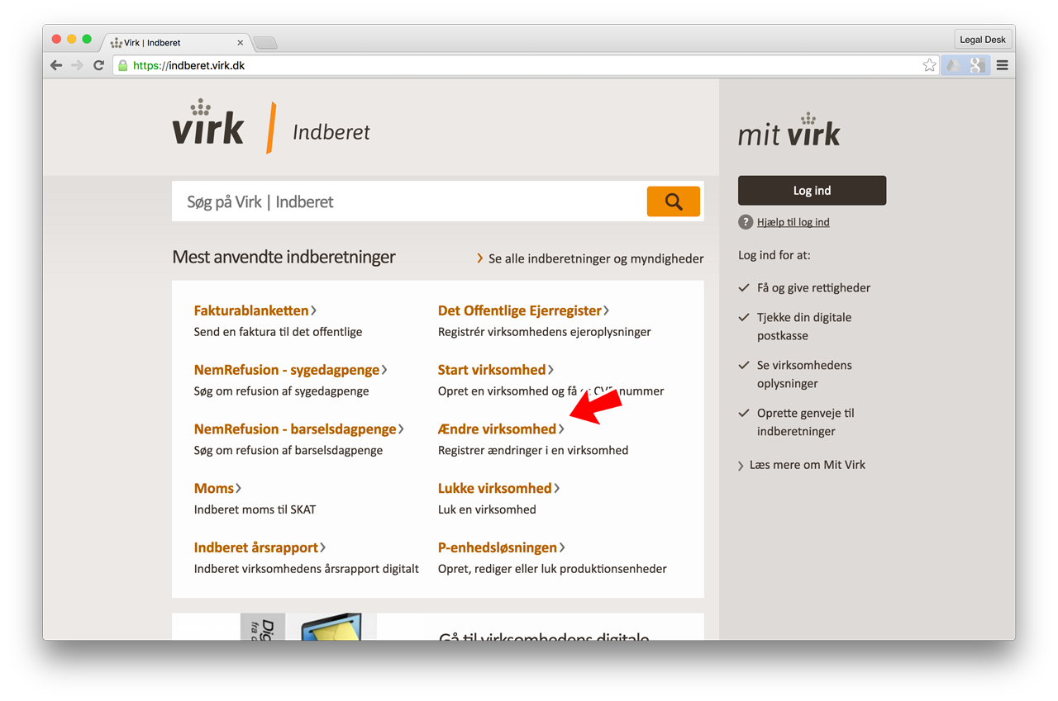Open a new browser tab
Image resolution: width=1058 pixels, height=701 pixels.
(264, 43)
